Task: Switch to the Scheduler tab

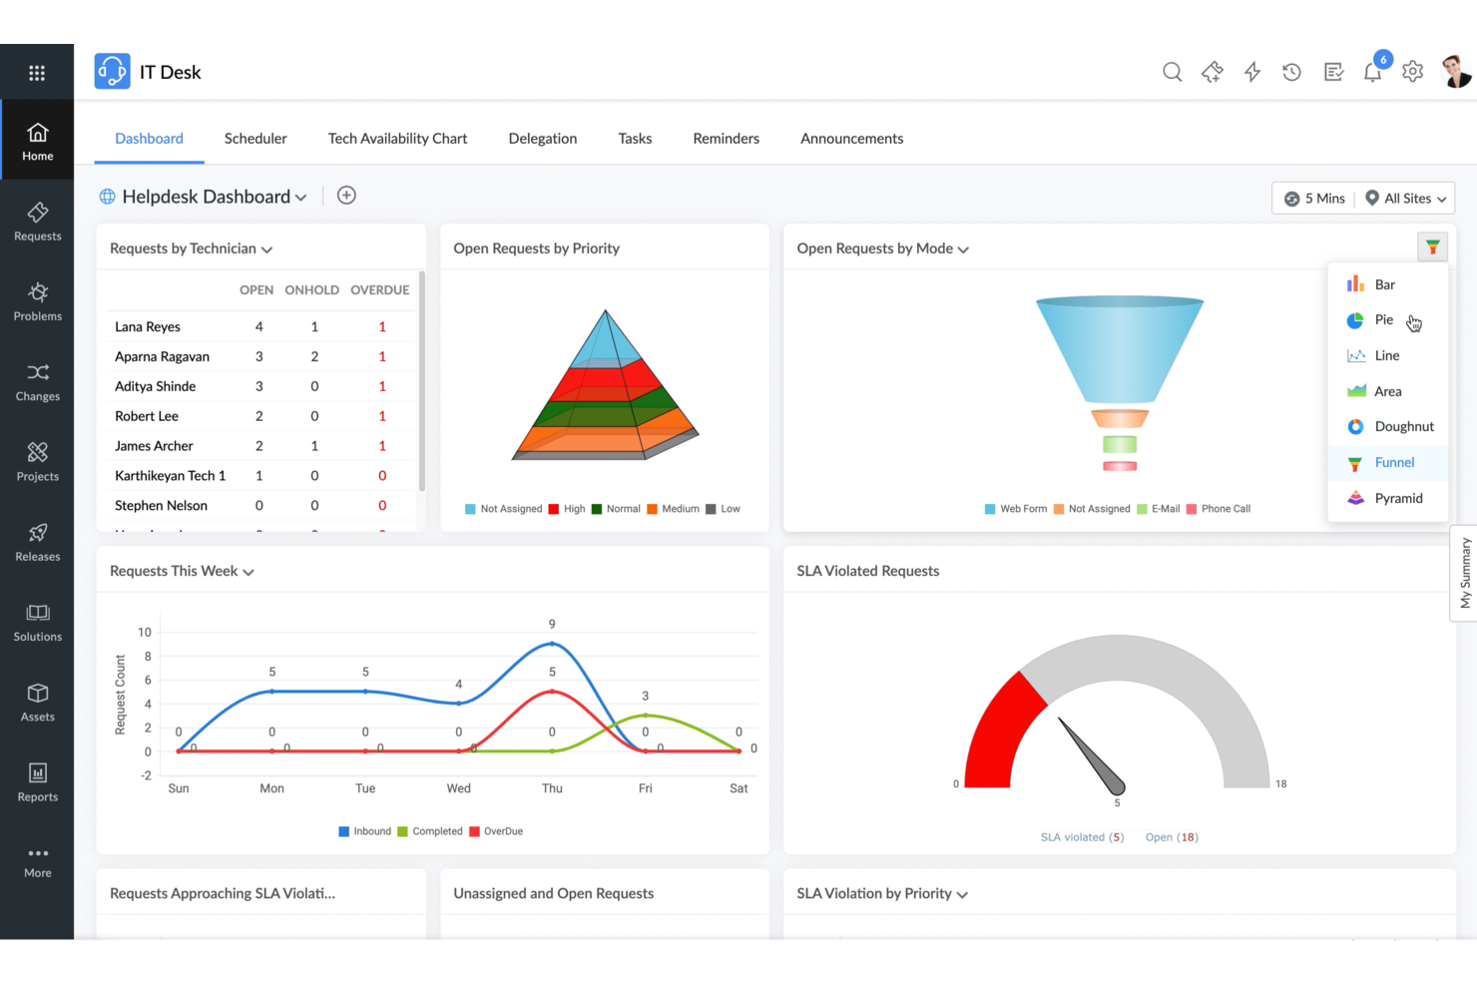Action: click(x=255, y=138)
